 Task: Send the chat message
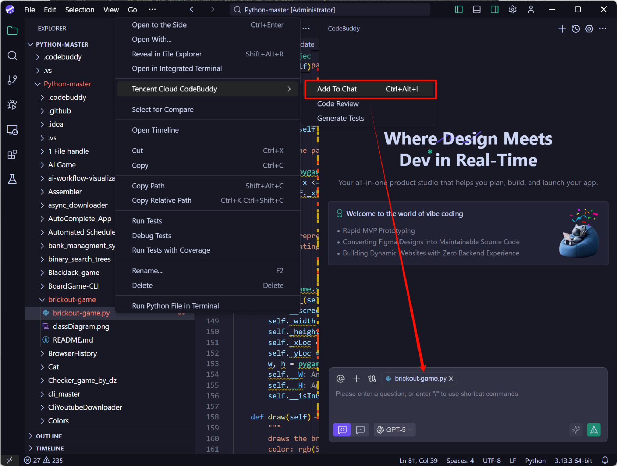594,430
